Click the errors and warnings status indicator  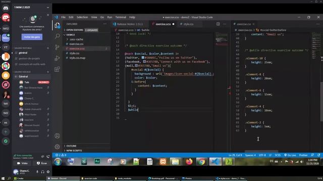click(61, 155)
